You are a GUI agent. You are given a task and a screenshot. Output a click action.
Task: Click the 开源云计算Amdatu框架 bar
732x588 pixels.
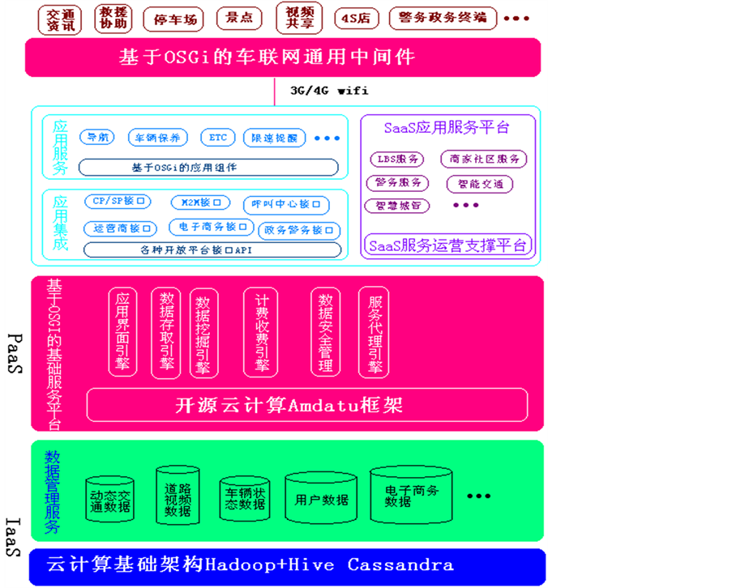point(306,405)
